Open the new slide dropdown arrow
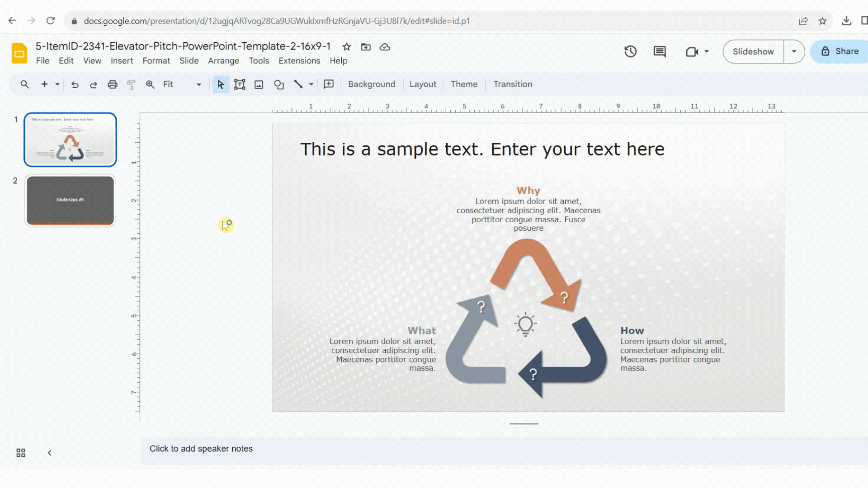 coord(57,84)
